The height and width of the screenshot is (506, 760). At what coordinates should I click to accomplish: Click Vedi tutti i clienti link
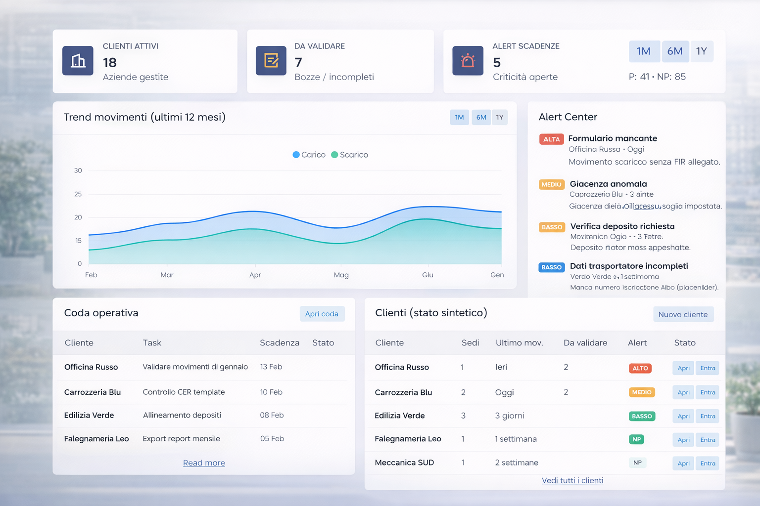572,480
